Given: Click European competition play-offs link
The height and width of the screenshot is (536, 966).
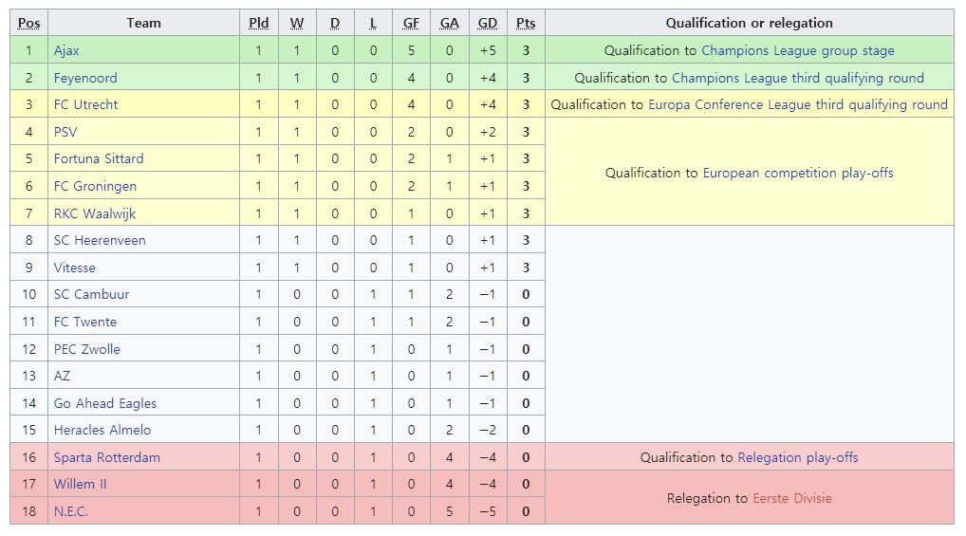Looking at the screenshot, I should point(798,173).
